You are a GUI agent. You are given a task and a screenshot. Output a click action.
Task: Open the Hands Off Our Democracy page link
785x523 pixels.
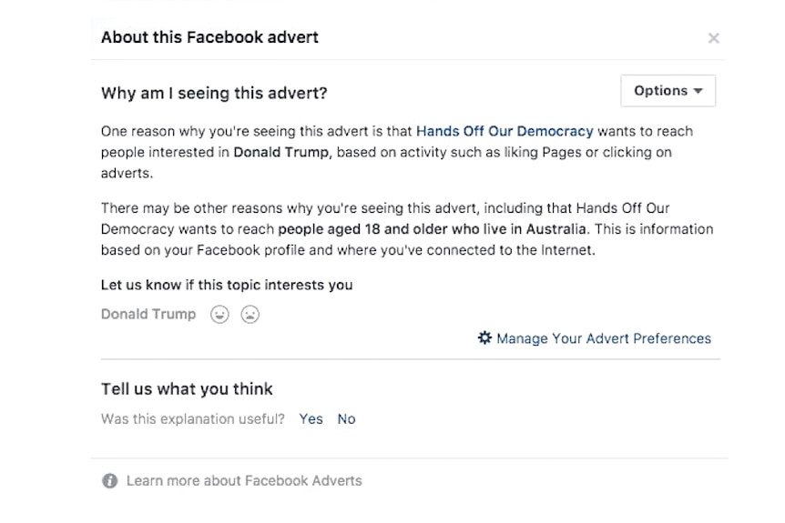coord(505,132)
